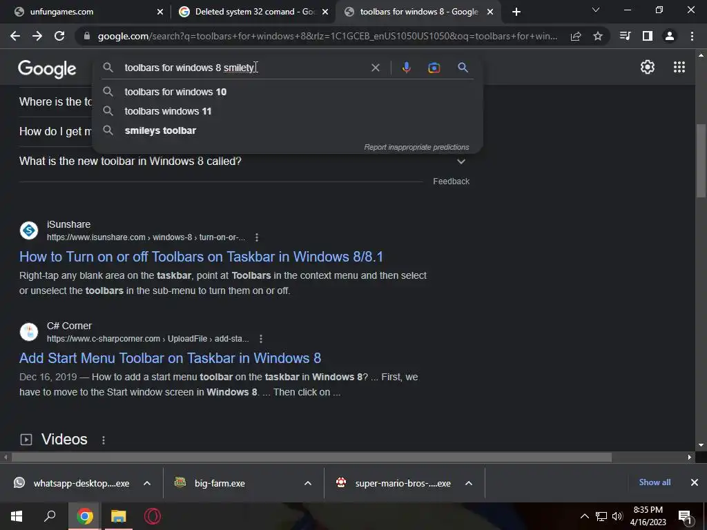Open How to Turn on or off Toolbars result
The height and width of the screenshot is (530, 707).
pyautogui.click(x=201, y=257)
